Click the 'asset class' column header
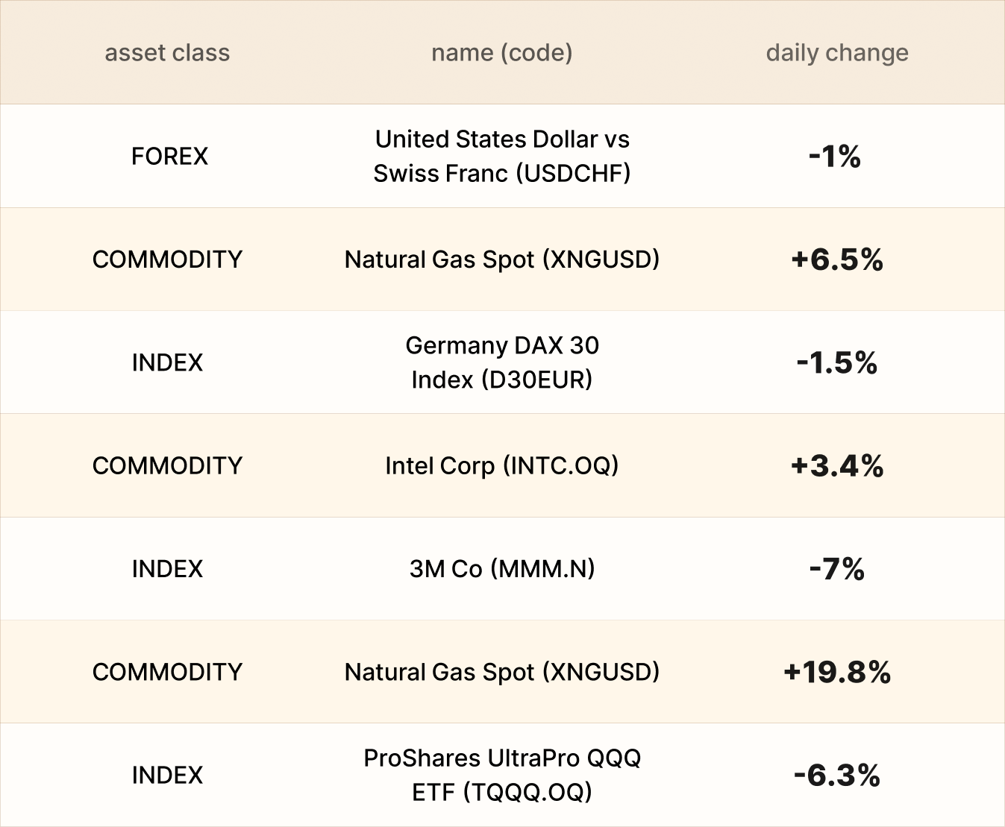The height and width of the screenshot is (827, 1005). pyautogui.click(x=167, y=53)
